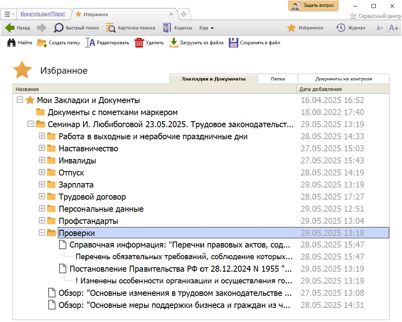Open Быстрый поиск quick search
The height and width of the screenshot is (322, 402).
coord(76,28)
